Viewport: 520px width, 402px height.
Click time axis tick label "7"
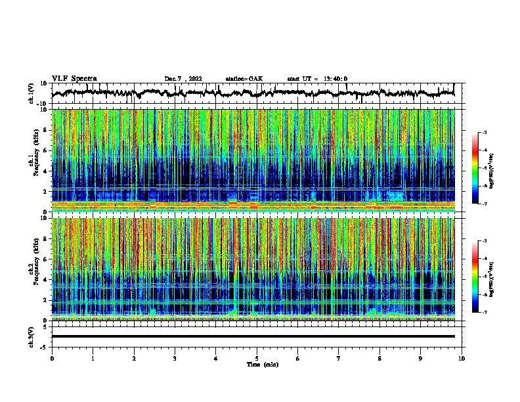coord(339,359)
